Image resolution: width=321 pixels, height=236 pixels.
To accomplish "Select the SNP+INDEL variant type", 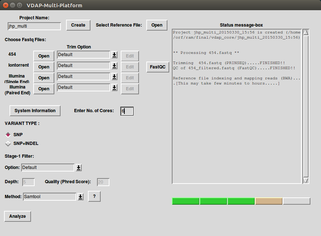I will [8, 143].
